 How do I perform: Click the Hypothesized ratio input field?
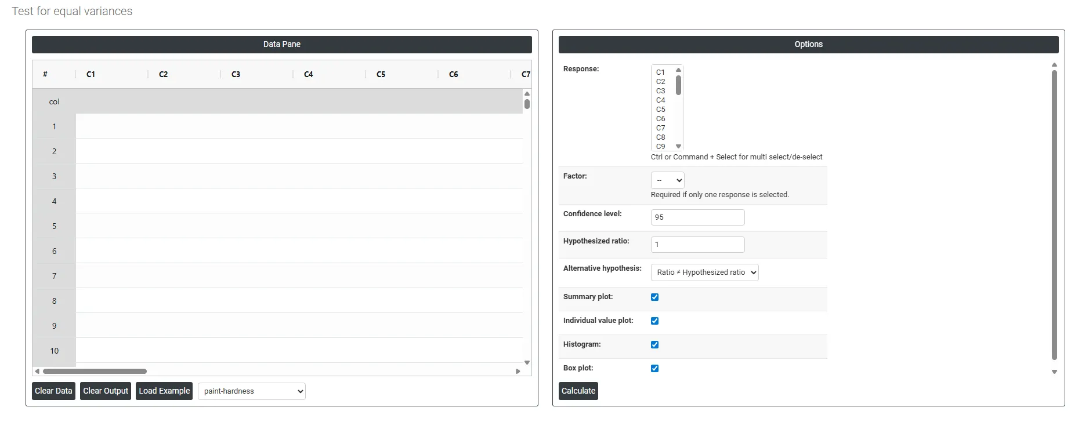click(x=697, y=245)
